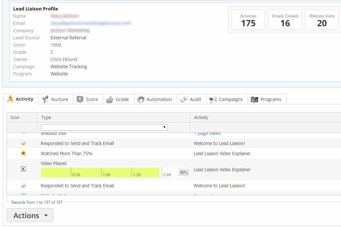Click the video play icon in Video Played row
Image resolution: width=341 pixels, height=227 pixels.
click(x=23, y=169)
